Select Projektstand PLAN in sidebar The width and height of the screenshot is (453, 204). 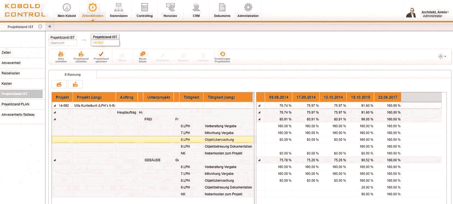[x=16, y=104]
